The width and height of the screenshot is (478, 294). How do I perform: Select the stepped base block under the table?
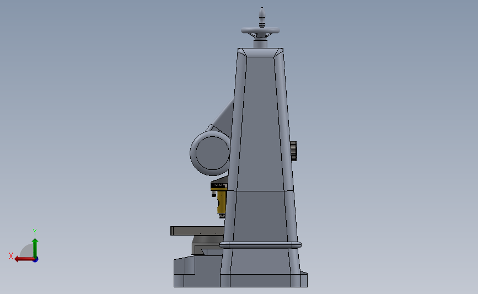click(x=197, y=271)
